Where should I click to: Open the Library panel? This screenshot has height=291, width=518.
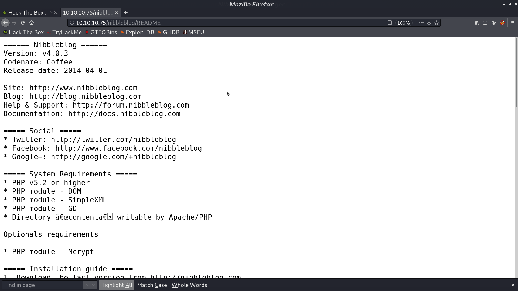click(476, 23)
